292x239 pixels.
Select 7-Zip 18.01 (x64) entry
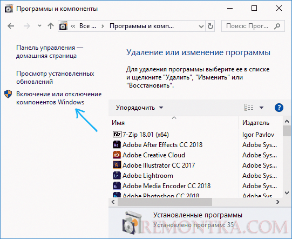tap(145, 134)
